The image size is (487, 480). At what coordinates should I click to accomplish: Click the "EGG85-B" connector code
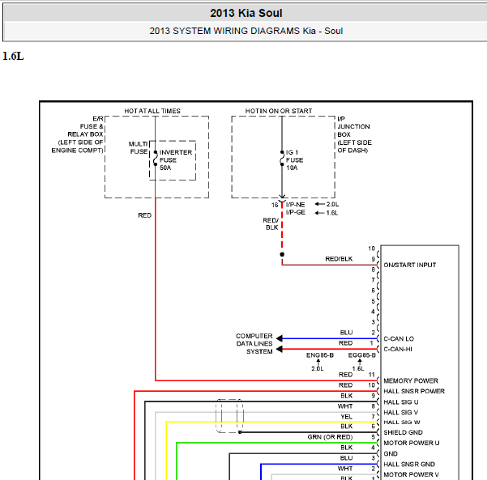tap(362, 355)
